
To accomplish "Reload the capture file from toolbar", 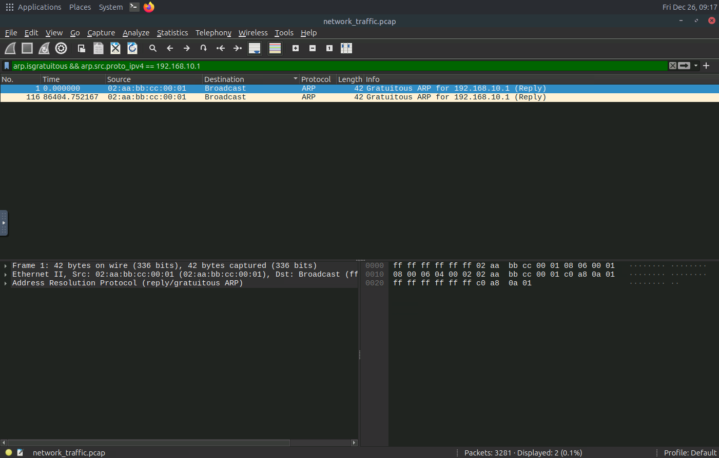I will tap(132, 48).
